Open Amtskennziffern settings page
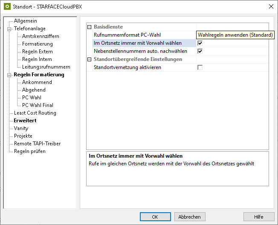 click(41, 36)
